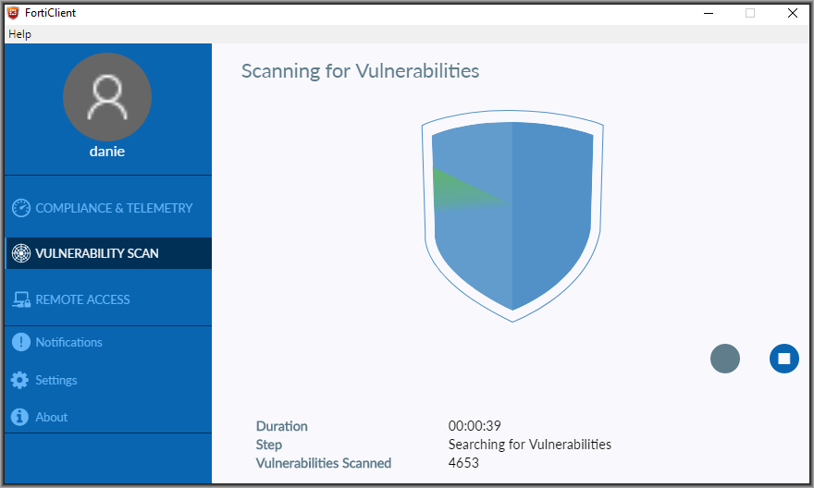Close the FortiClient window
814x488 pixels.
click(792, 13)
